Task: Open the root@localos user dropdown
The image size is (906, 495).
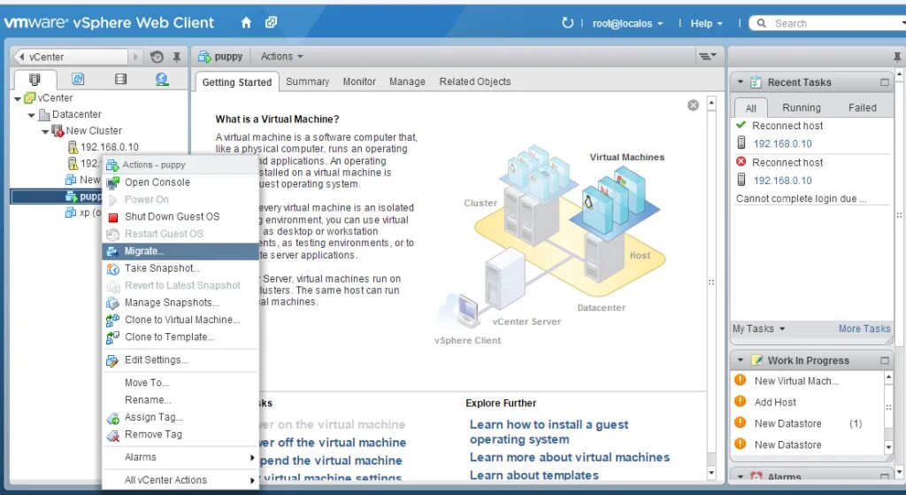Action: [x=627, y=24]
